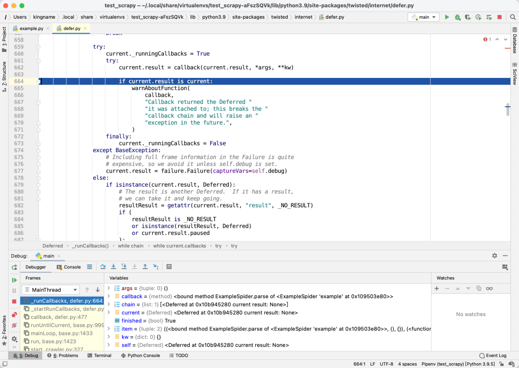Go to the previous highlighted error arrow
This screenshot has height=368, width=519.
pyautogui.click(x=497, y=39)
